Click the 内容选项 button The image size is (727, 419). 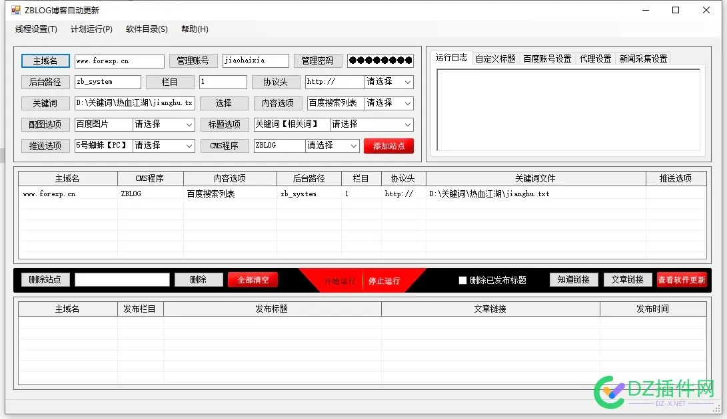click(278, 103)
